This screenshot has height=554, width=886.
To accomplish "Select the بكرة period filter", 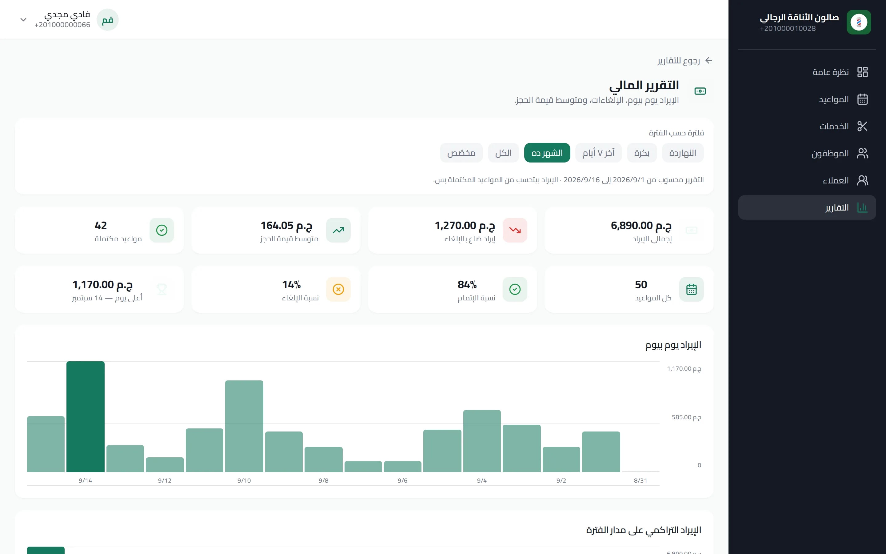I will (x=642, y=153).
